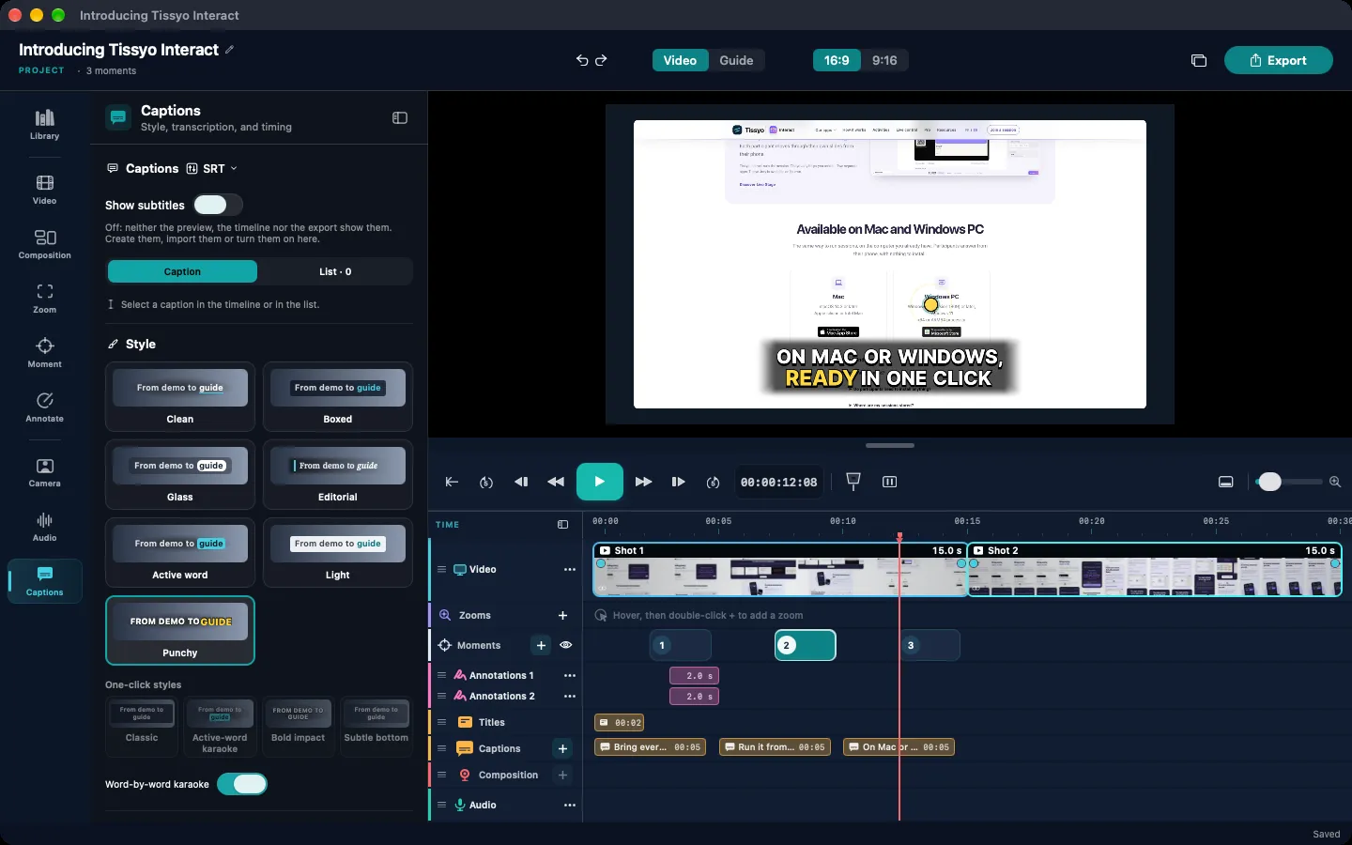Switch to Guide mode

[x=736, y=60]
